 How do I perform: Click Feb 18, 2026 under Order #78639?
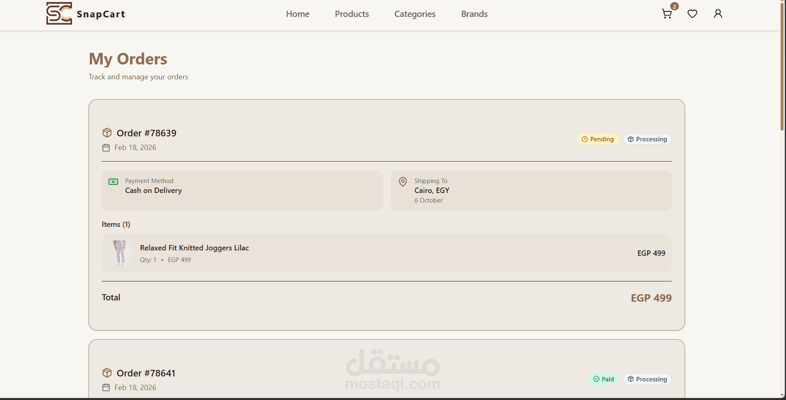pos(135,148)
